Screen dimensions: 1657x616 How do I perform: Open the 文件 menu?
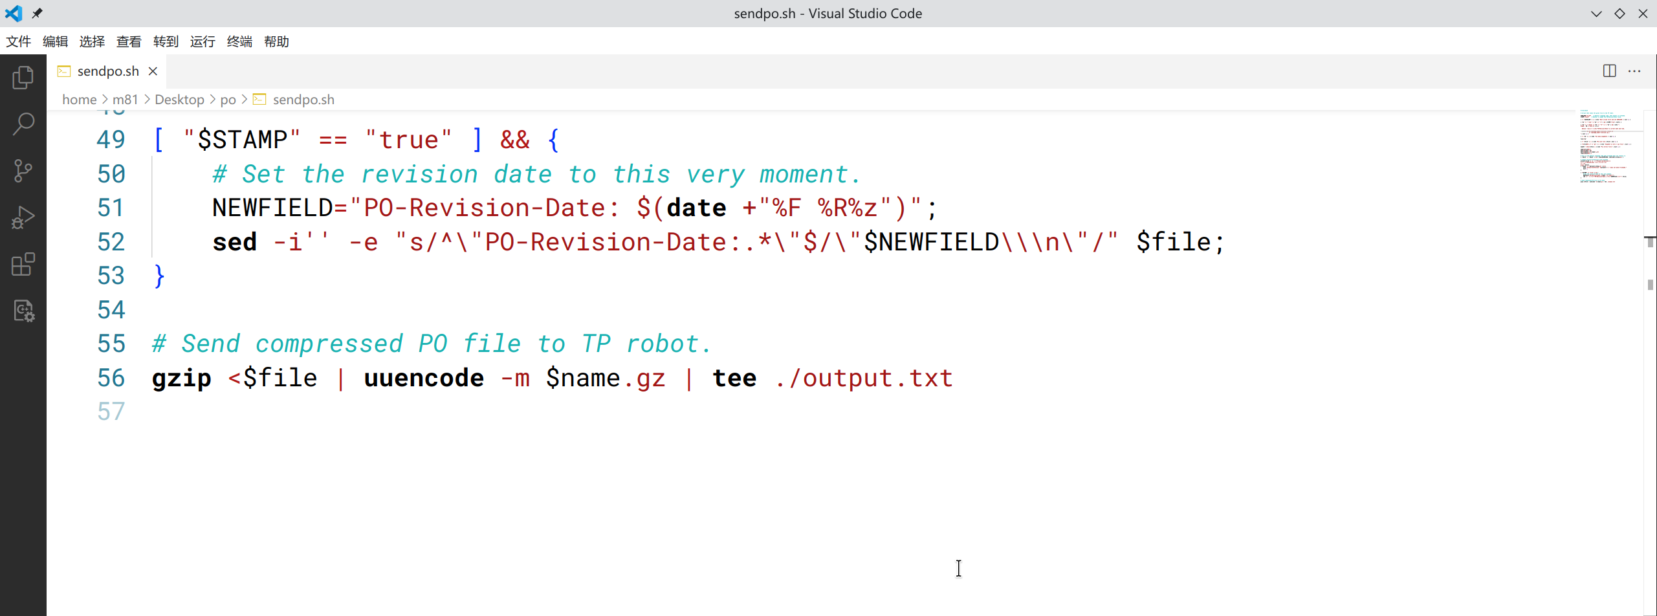point(19,41)
